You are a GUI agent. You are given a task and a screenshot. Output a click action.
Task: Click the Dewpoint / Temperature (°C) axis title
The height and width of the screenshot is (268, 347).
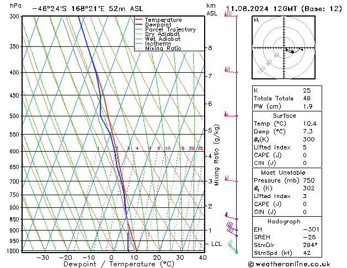[119, 264]
